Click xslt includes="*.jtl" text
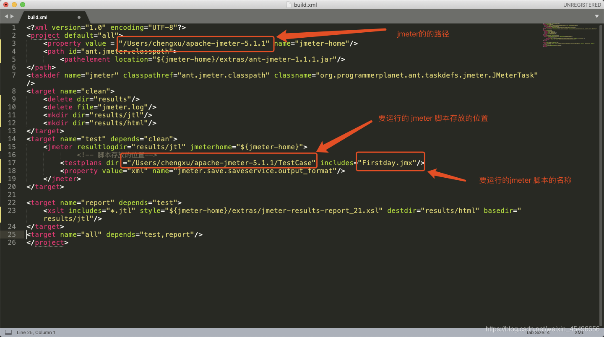Image resolution: width=604 pixels, height=337 pixels. point(89,210)
